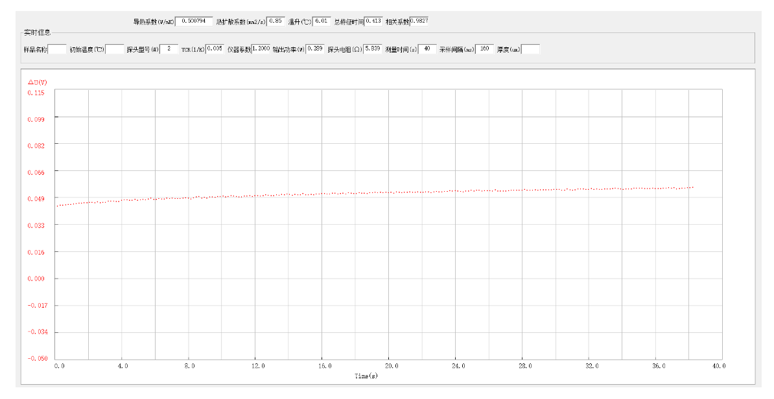This screenshot has width=774, height=399.
Task: Click the 仪器系数 field showing 1.2000
Action: point(261,49)
